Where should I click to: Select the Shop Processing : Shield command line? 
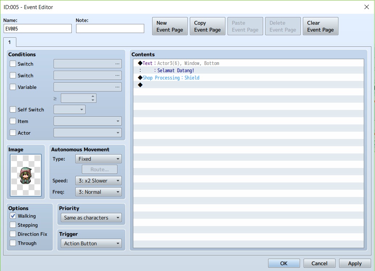[249, 78]
